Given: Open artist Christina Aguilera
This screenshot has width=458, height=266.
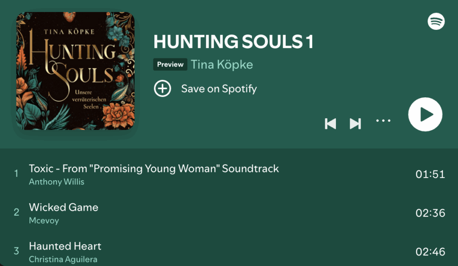Looking at the screenshot, I should pos(63,259).
